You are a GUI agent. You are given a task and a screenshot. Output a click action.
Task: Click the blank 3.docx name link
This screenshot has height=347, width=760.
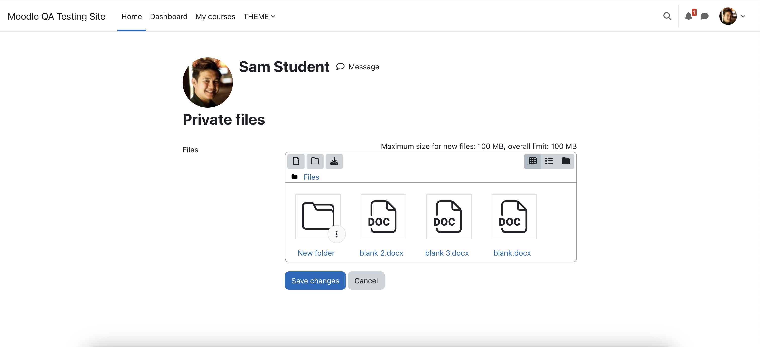(x=447, y=253)
